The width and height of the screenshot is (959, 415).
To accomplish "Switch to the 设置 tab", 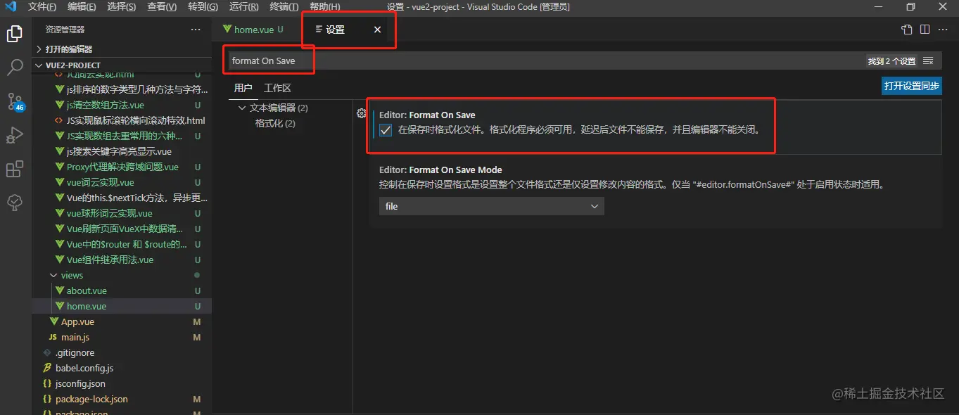I will [x=349, y=30].
